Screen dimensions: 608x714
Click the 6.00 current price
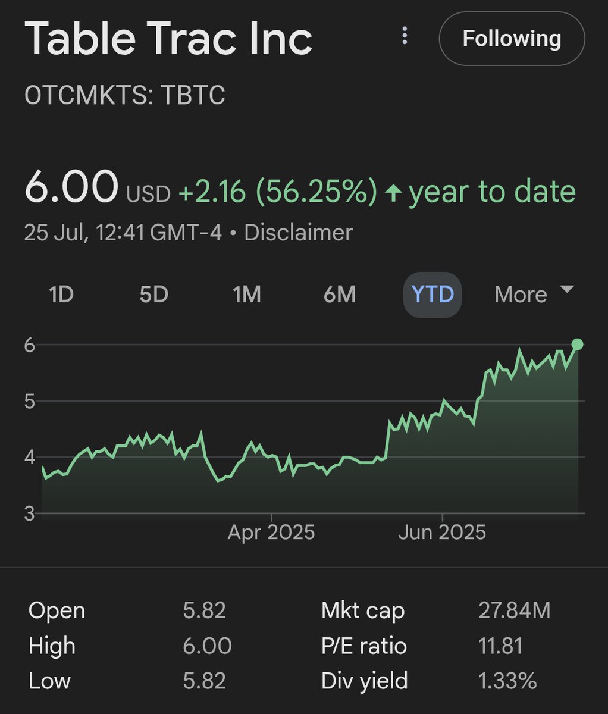(x=71, y=187)
